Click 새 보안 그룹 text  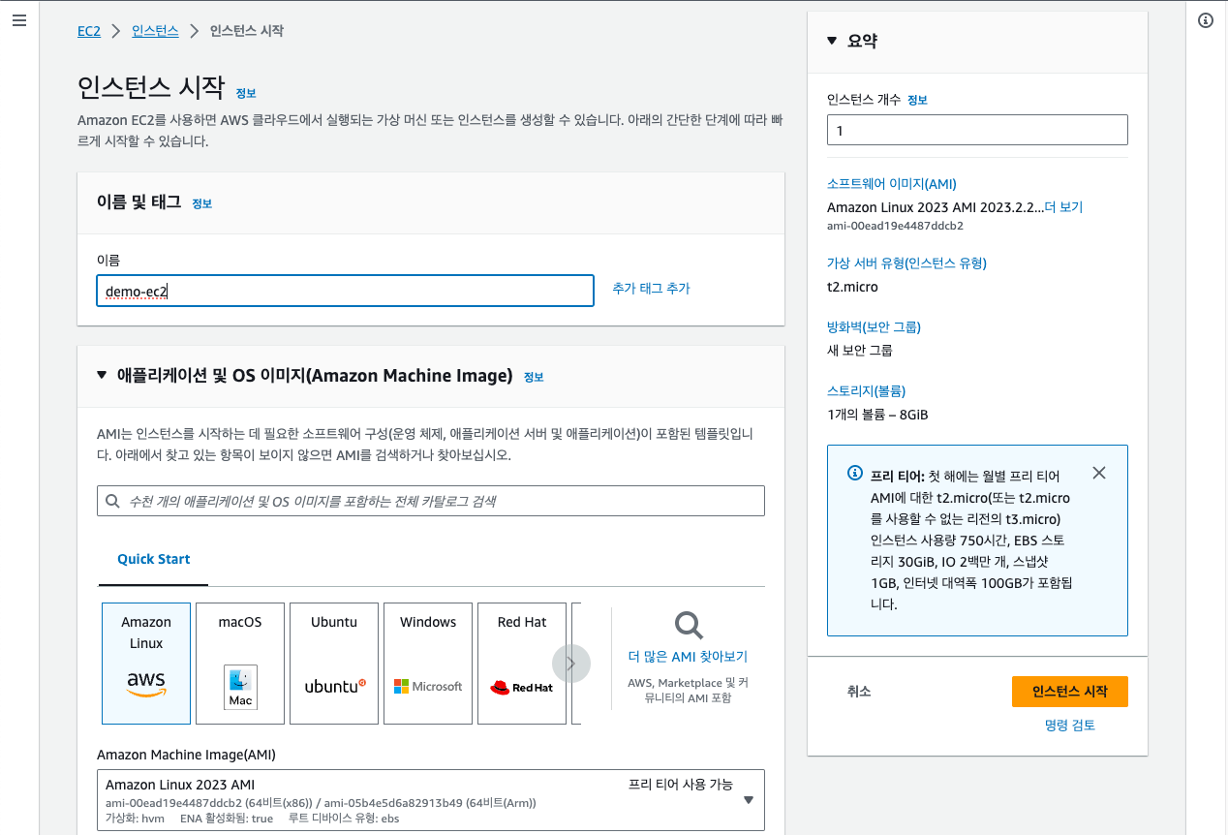click(x=860, y=351)
